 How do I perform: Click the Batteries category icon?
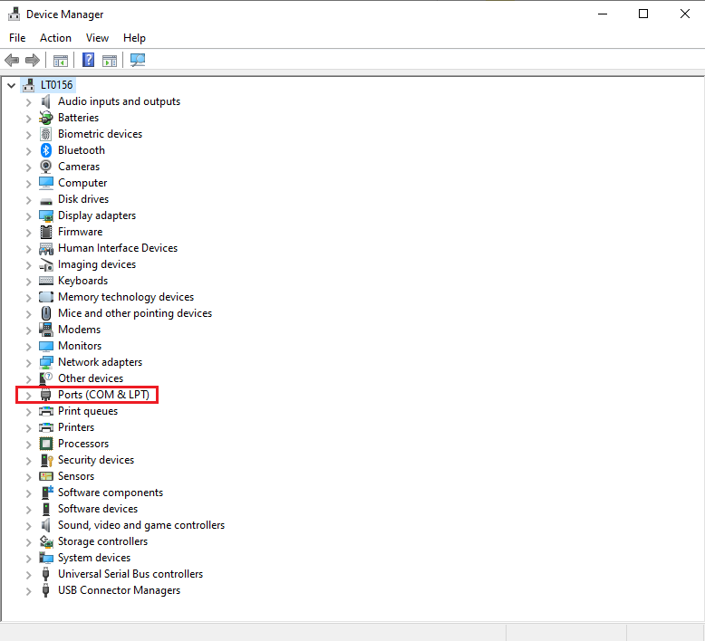click(x=46, y=118)
